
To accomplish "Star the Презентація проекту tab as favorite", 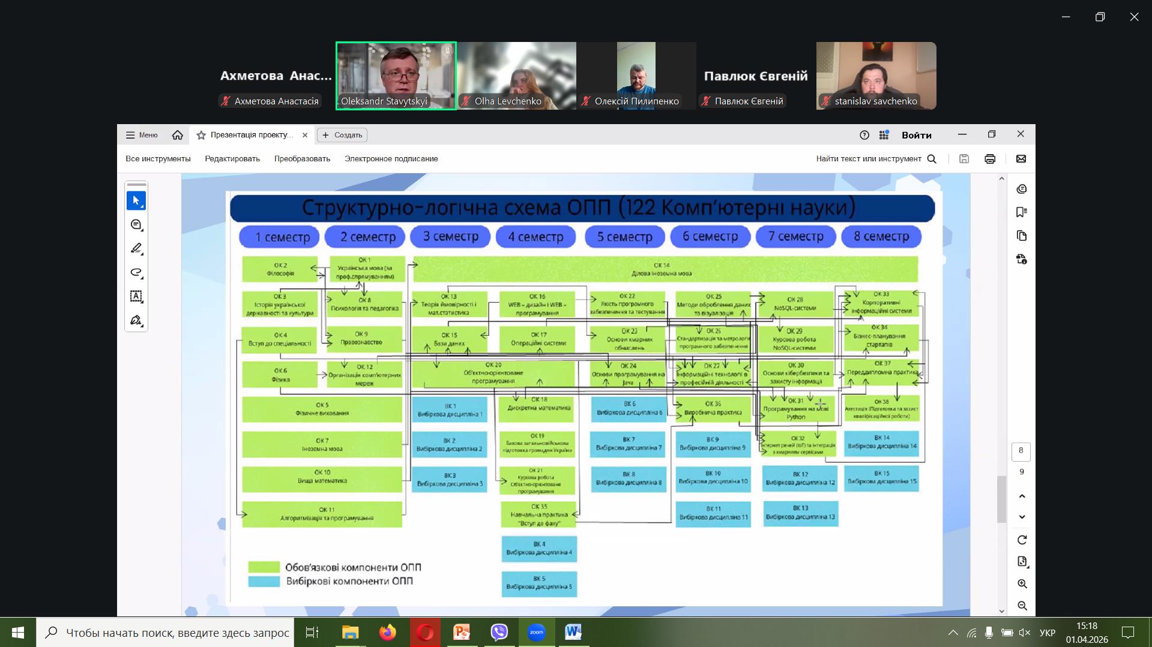I will (201, 135).
